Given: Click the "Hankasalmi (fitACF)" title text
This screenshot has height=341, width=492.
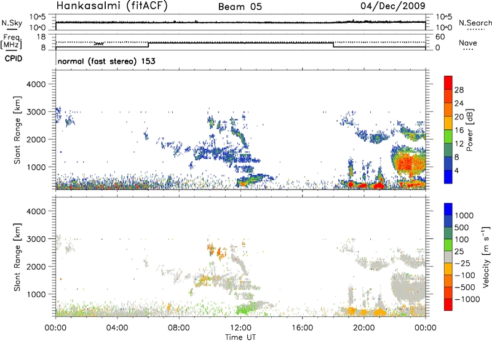Looking at the screenshot, I should click(112, 6).
